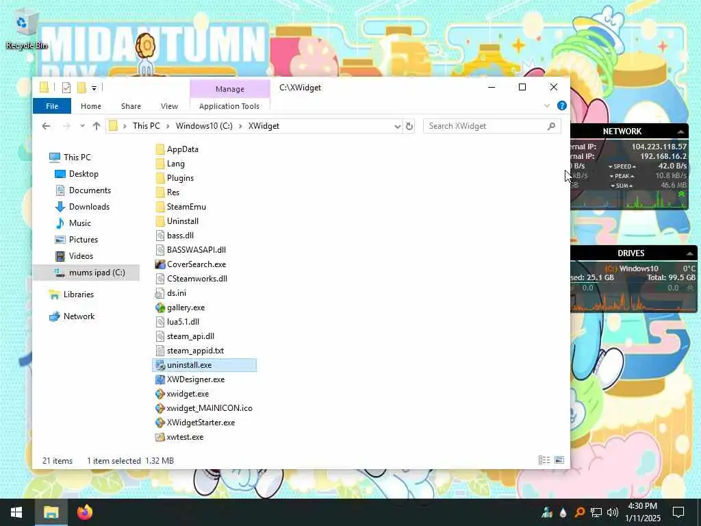Select gallery.exe in the file list
The width and height of the screenshot is (701, 526).
pyautogui.click(x=180, y=308)
